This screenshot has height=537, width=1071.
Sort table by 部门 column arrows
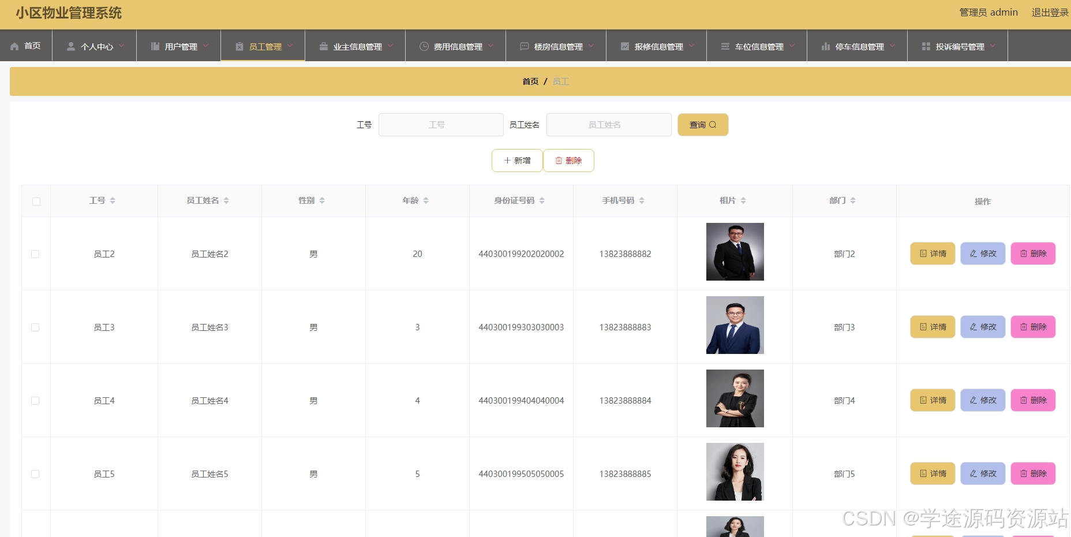[x=853, y=200]
